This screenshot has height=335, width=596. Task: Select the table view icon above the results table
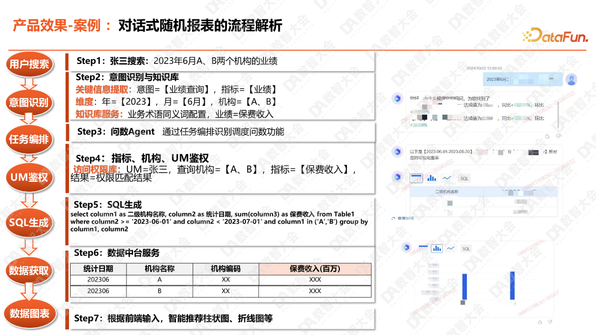pos(417,177)
